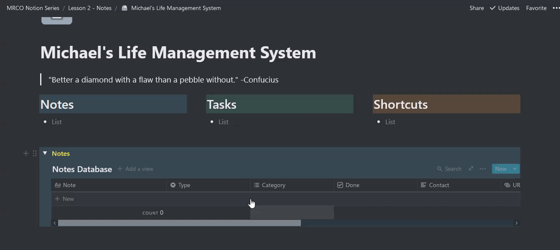The height and width of the screenshot is (250, 560).
Task: Open the dropdown arrow beside the New button
Action: click(x=515, y=169)
